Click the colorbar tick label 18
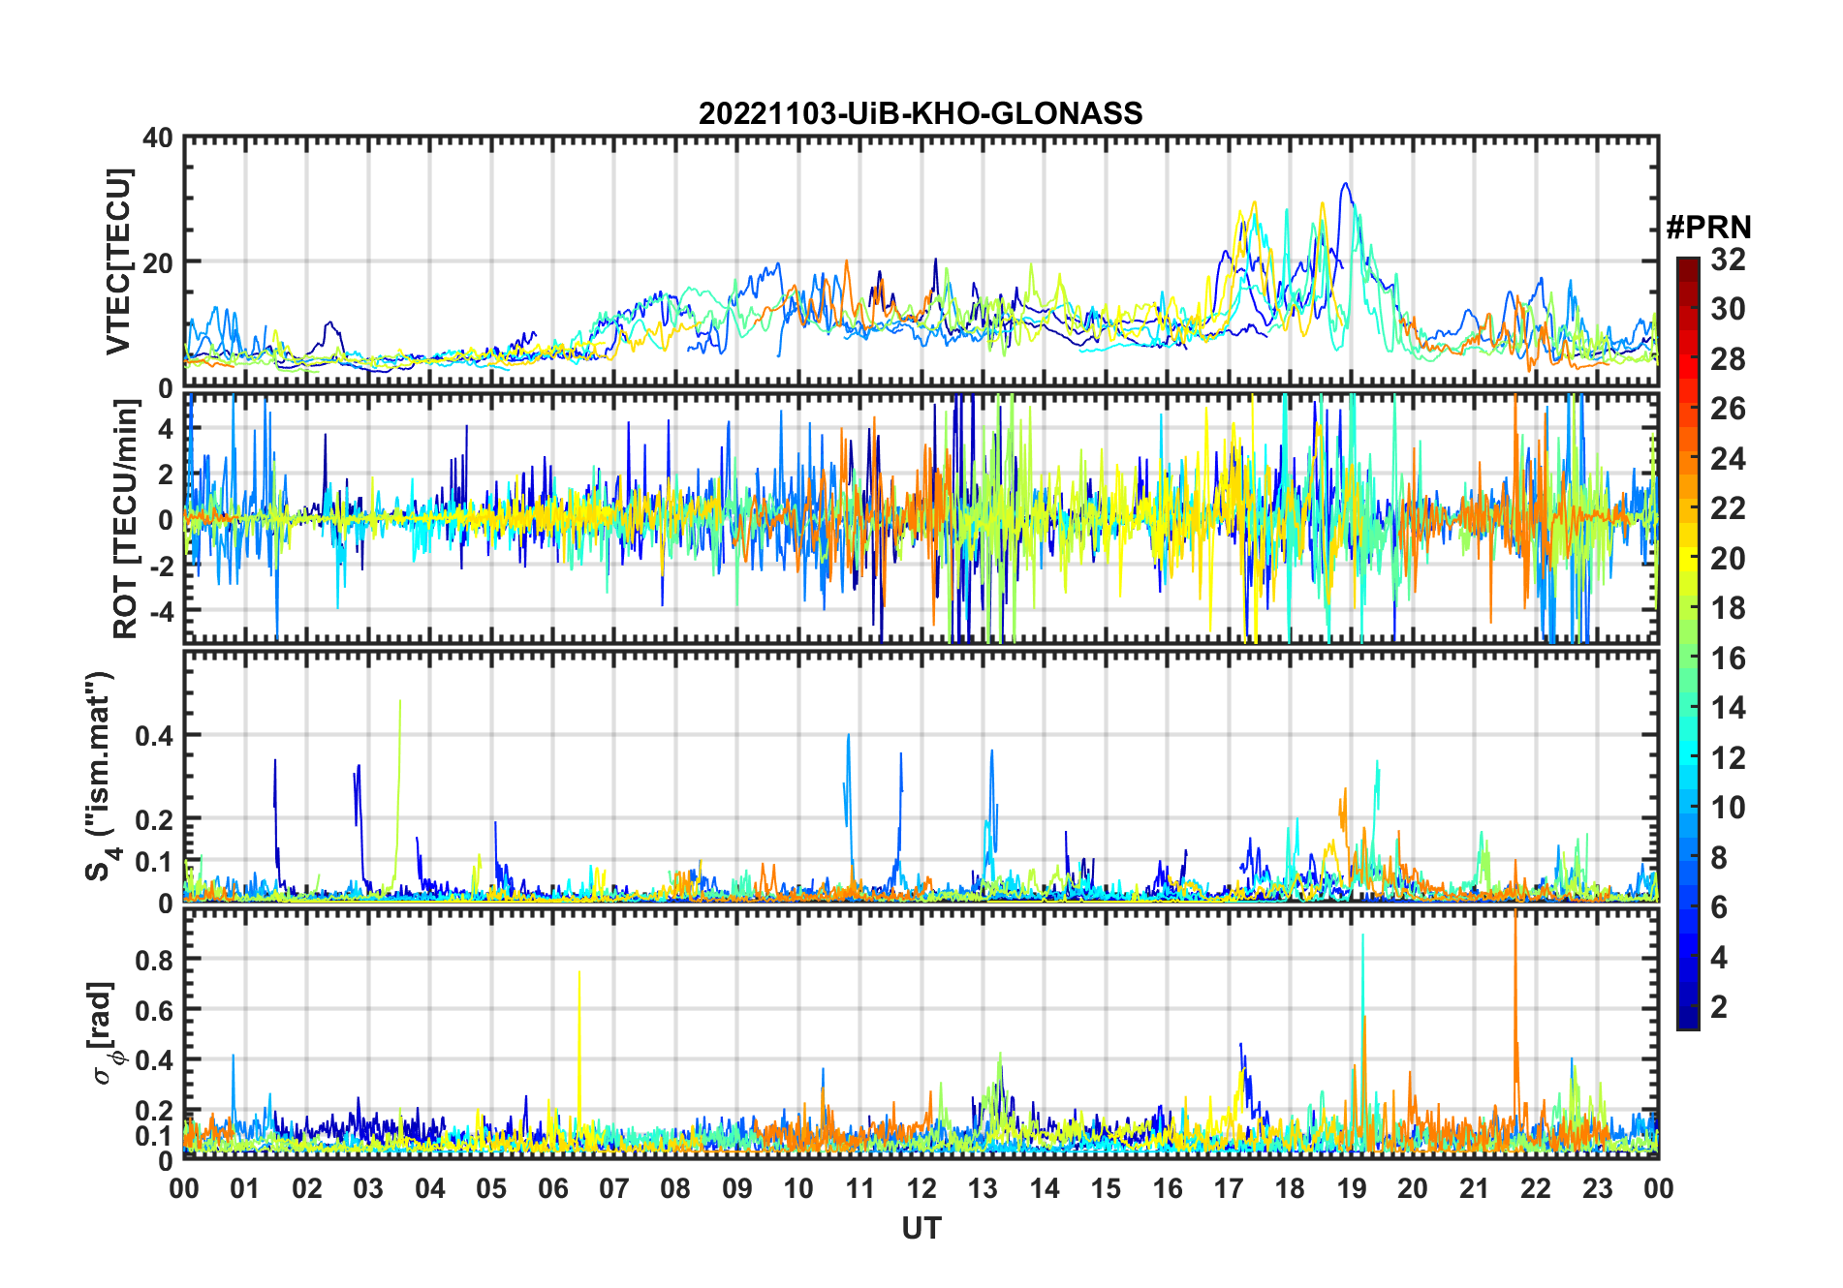This screenshot has width=1843, height=1288. pyautogui.click(x=1728, y=608)
